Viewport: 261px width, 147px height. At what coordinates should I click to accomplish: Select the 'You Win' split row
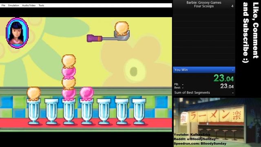[x=204, y=70]
